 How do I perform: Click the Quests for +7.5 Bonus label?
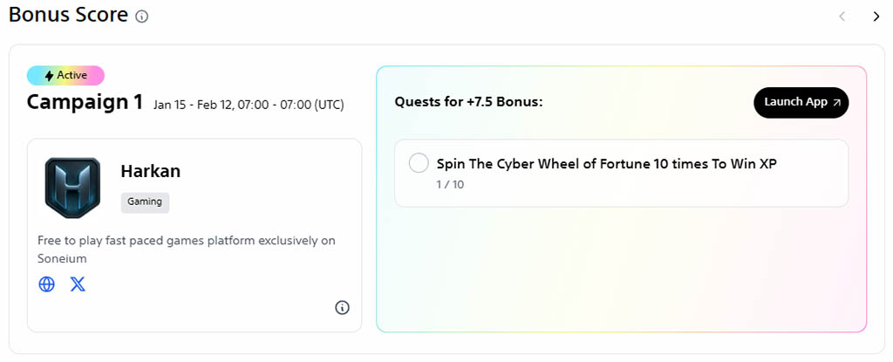click(x=468, y=102)
